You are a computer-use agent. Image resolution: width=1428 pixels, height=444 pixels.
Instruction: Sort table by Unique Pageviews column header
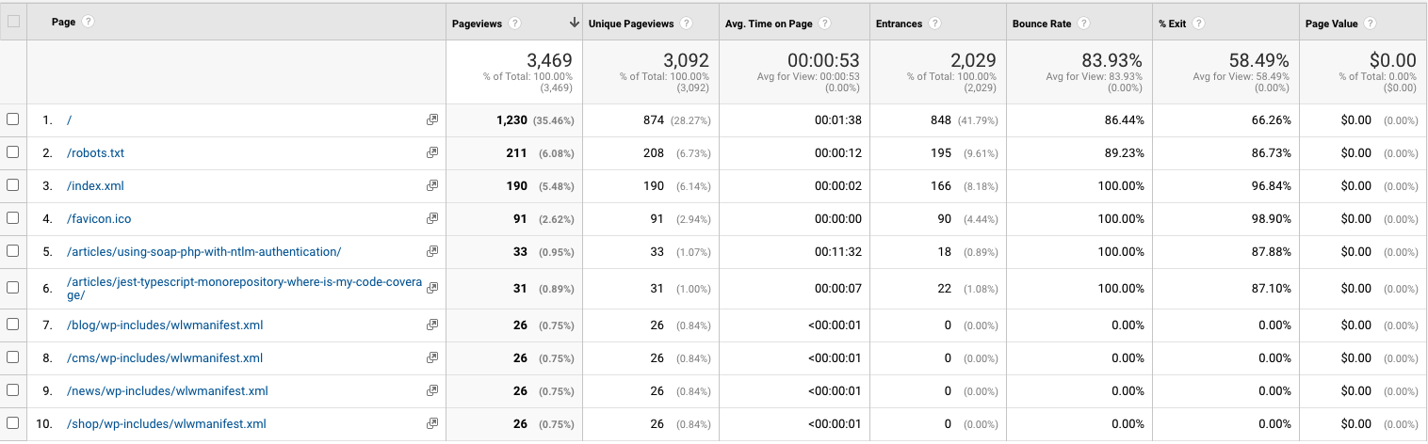[x=632, y=24]
